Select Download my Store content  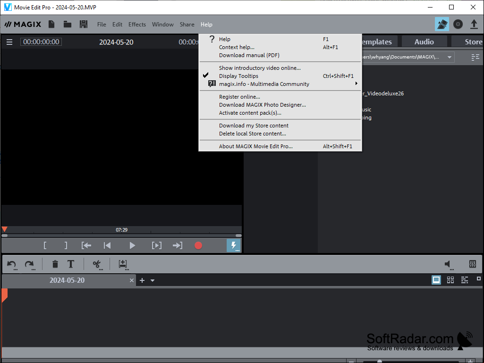(x=280, y=126)
